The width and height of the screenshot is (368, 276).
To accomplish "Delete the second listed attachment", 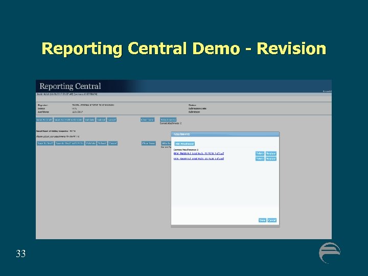I will click(x=260, y=158).
